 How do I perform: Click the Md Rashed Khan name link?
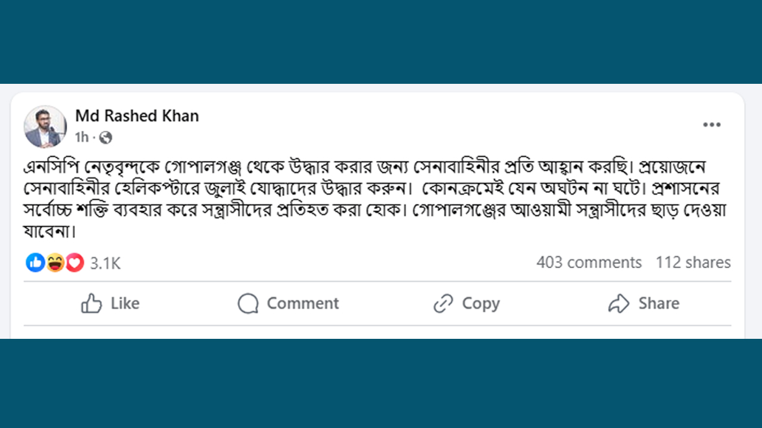click(137, 116)
